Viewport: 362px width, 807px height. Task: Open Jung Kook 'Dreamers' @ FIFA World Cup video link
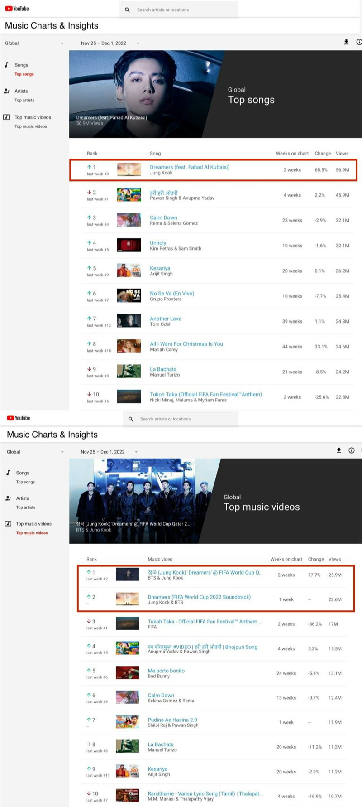(205, 573)
